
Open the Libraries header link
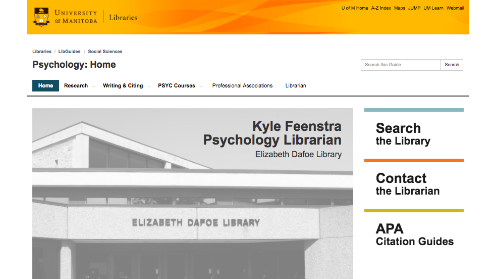[123, 17]
